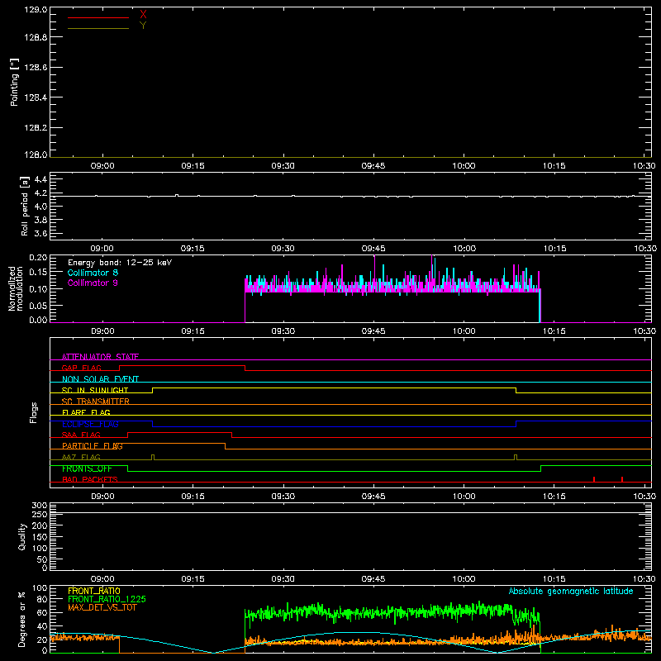Select the AAZ_FLAG label
The height and width of the screenshot is (661, 661).
(x=81, y=457)
